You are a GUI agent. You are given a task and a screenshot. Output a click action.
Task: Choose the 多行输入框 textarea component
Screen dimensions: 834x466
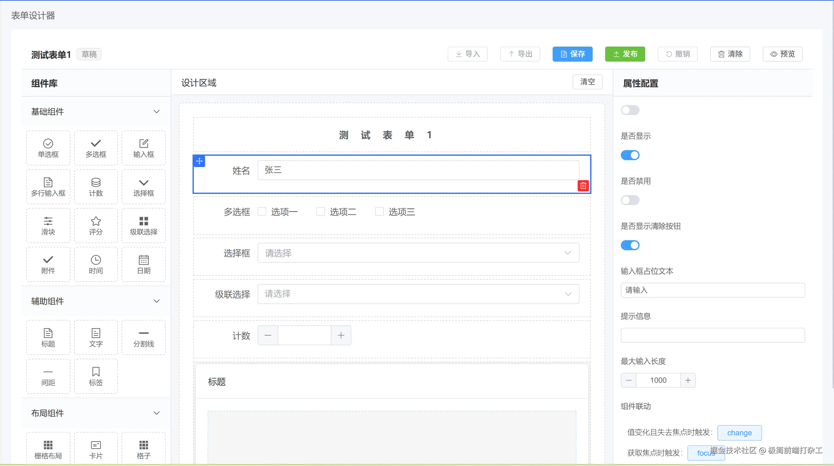(48, 187)
